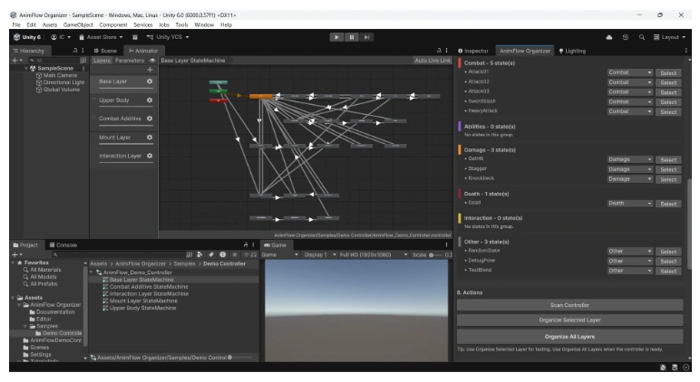
Task: Toggle Pause button in toolbar
Action: pos(351,37)
